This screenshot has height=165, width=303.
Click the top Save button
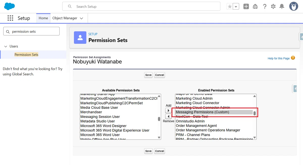coord(148,75)
